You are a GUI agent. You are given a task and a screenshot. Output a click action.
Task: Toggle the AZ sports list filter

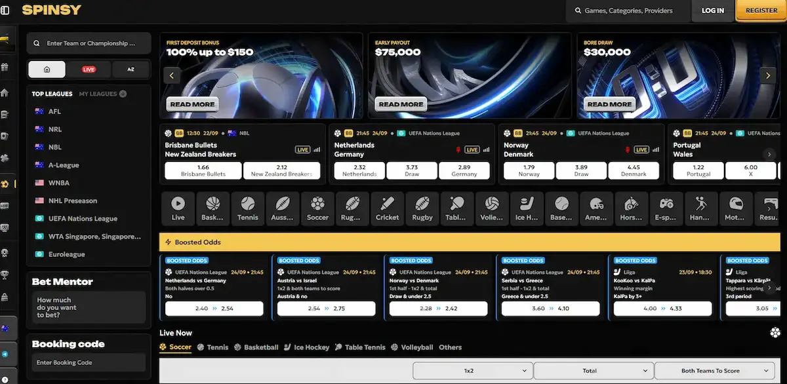point(131,69)
